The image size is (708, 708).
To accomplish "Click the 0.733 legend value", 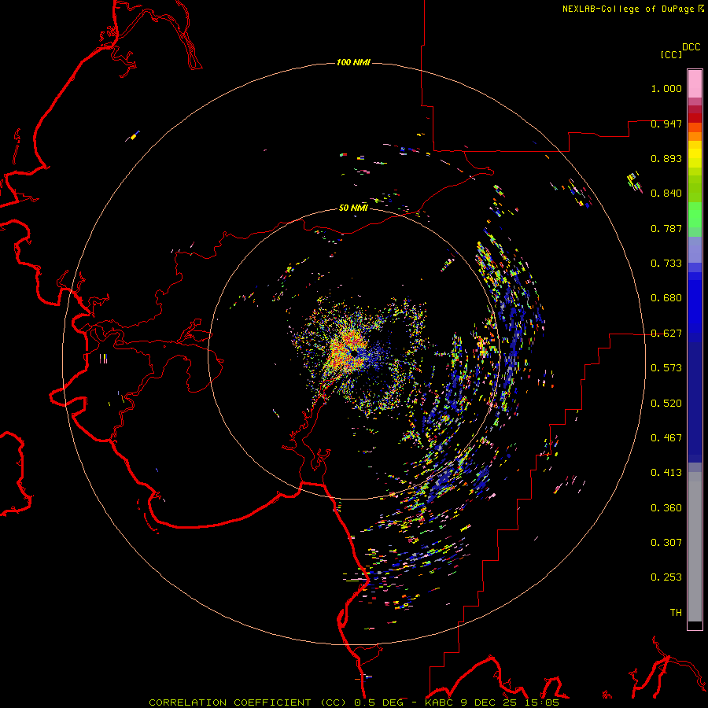I will [666, 264].
